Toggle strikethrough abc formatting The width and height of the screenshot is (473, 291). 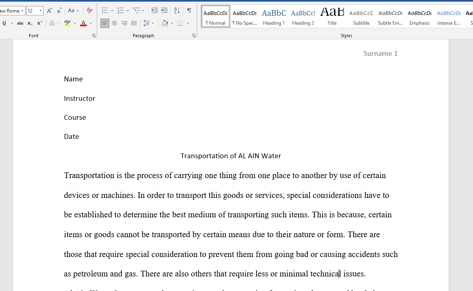click(20, 23)
